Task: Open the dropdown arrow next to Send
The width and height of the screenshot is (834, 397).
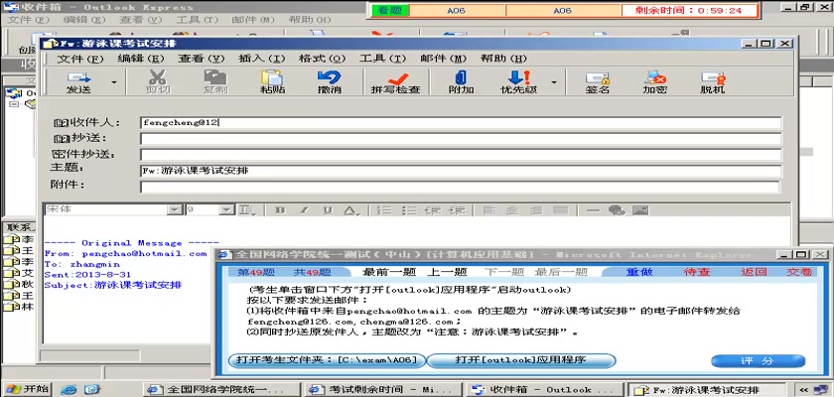Action: coord(114,82)
